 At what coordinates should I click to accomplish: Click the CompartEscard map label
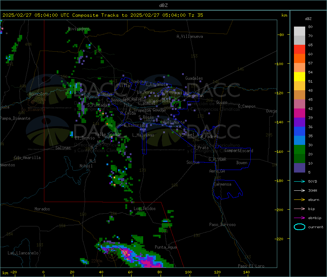click(239, 150)
